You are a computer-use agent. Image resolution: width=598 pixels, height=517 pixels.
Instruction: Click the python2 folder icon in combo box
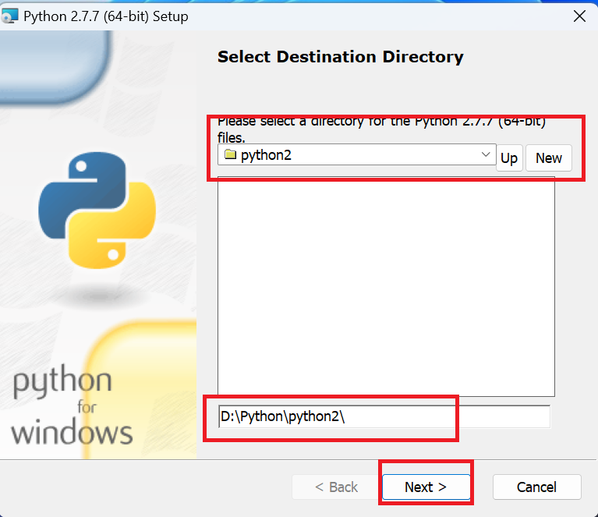coord(230,154)
